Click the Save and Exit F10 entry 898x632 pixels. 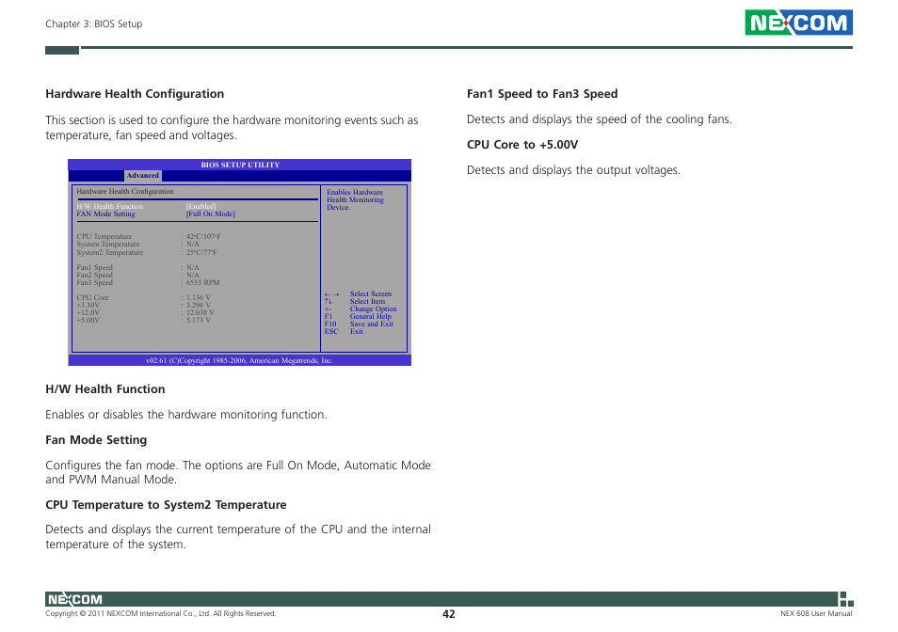coord(359,324)
